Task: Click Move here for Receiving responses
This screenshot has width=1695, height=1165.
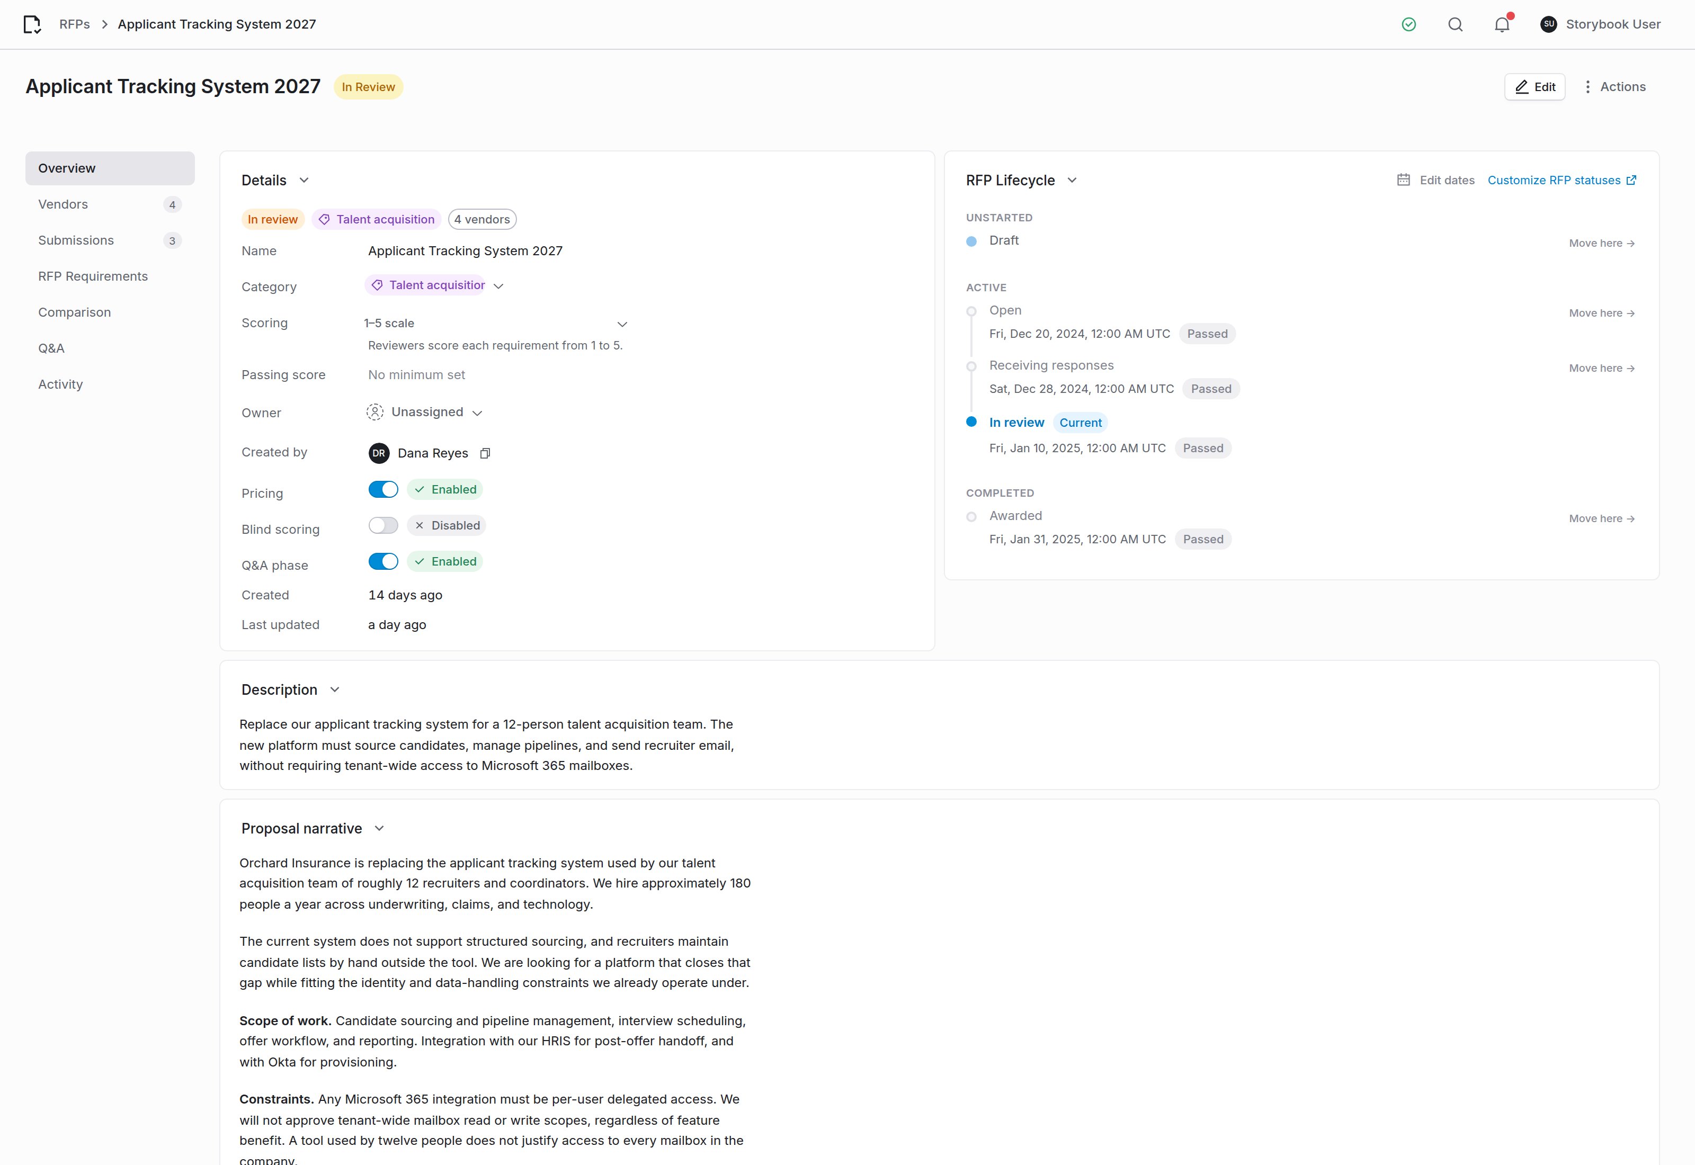Action: pyautogui.click(x=1602, y=369)
